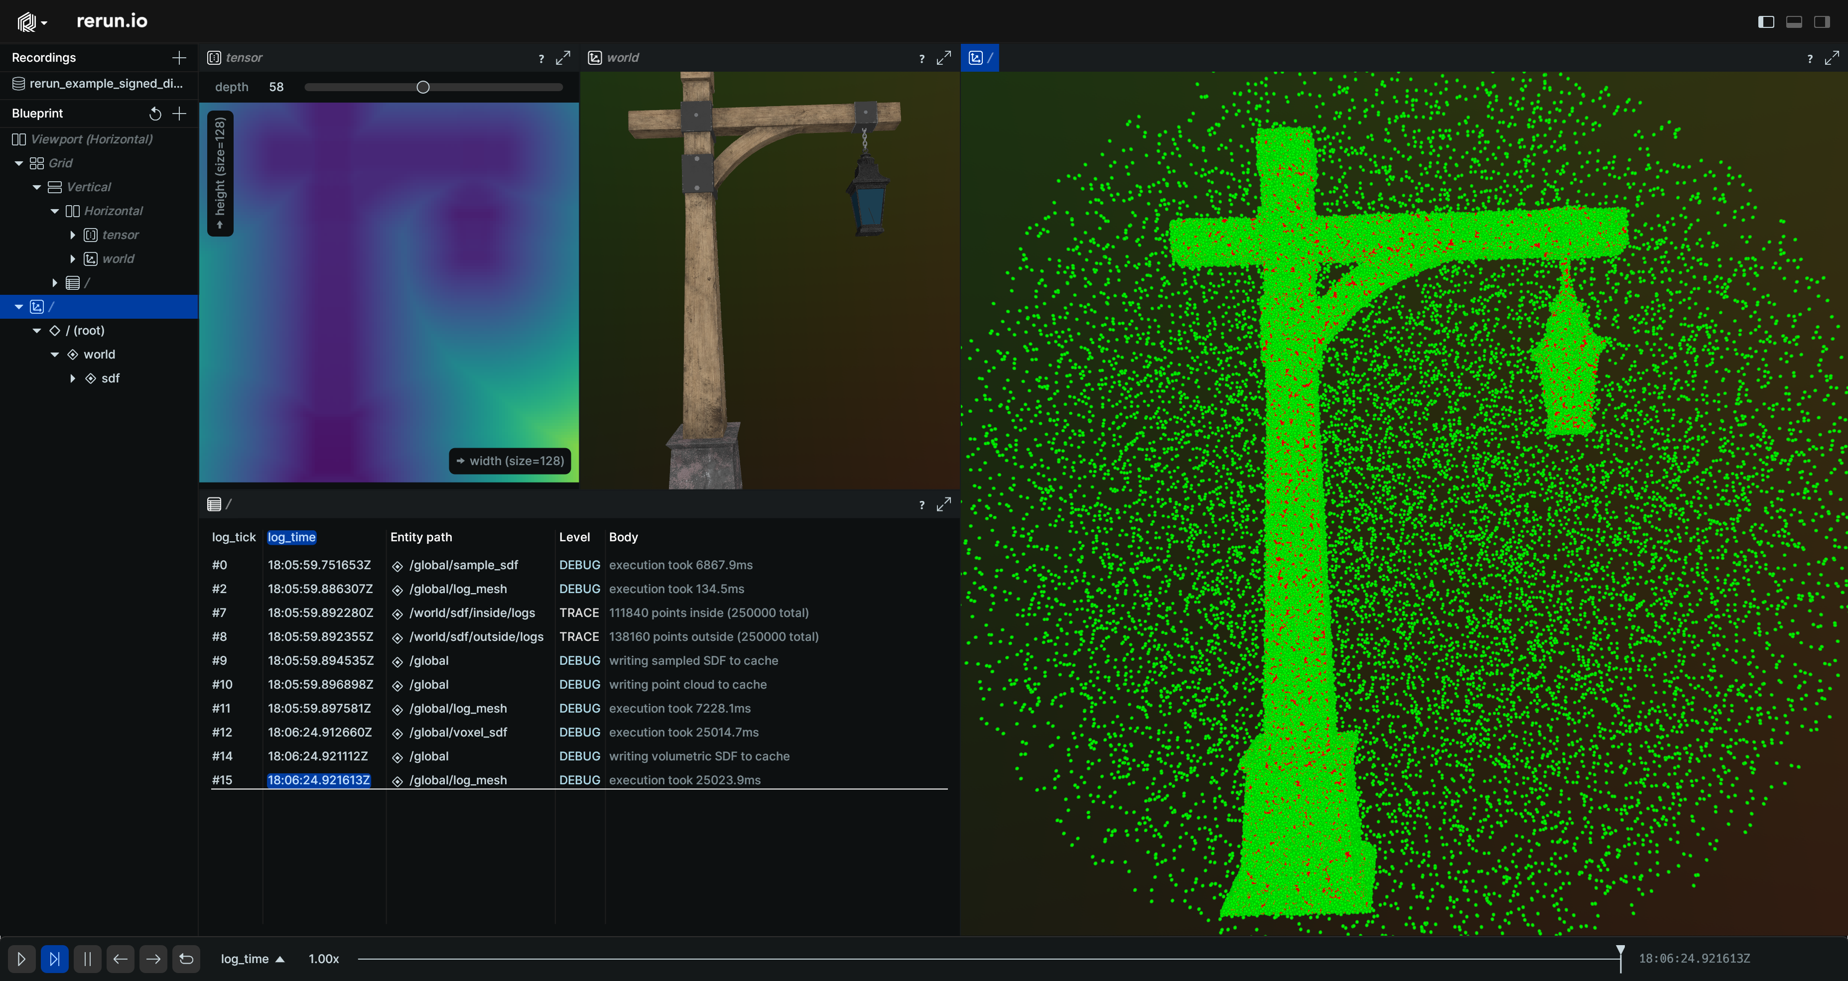
Task: Click the height (size=128) dimension label
Action: point(220,173)
